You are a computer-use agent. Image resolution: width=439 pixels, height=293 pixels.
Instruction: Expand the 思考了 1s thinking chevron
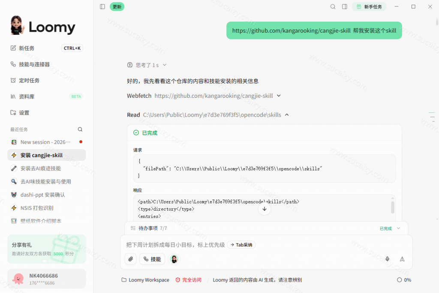coord(165,65)
